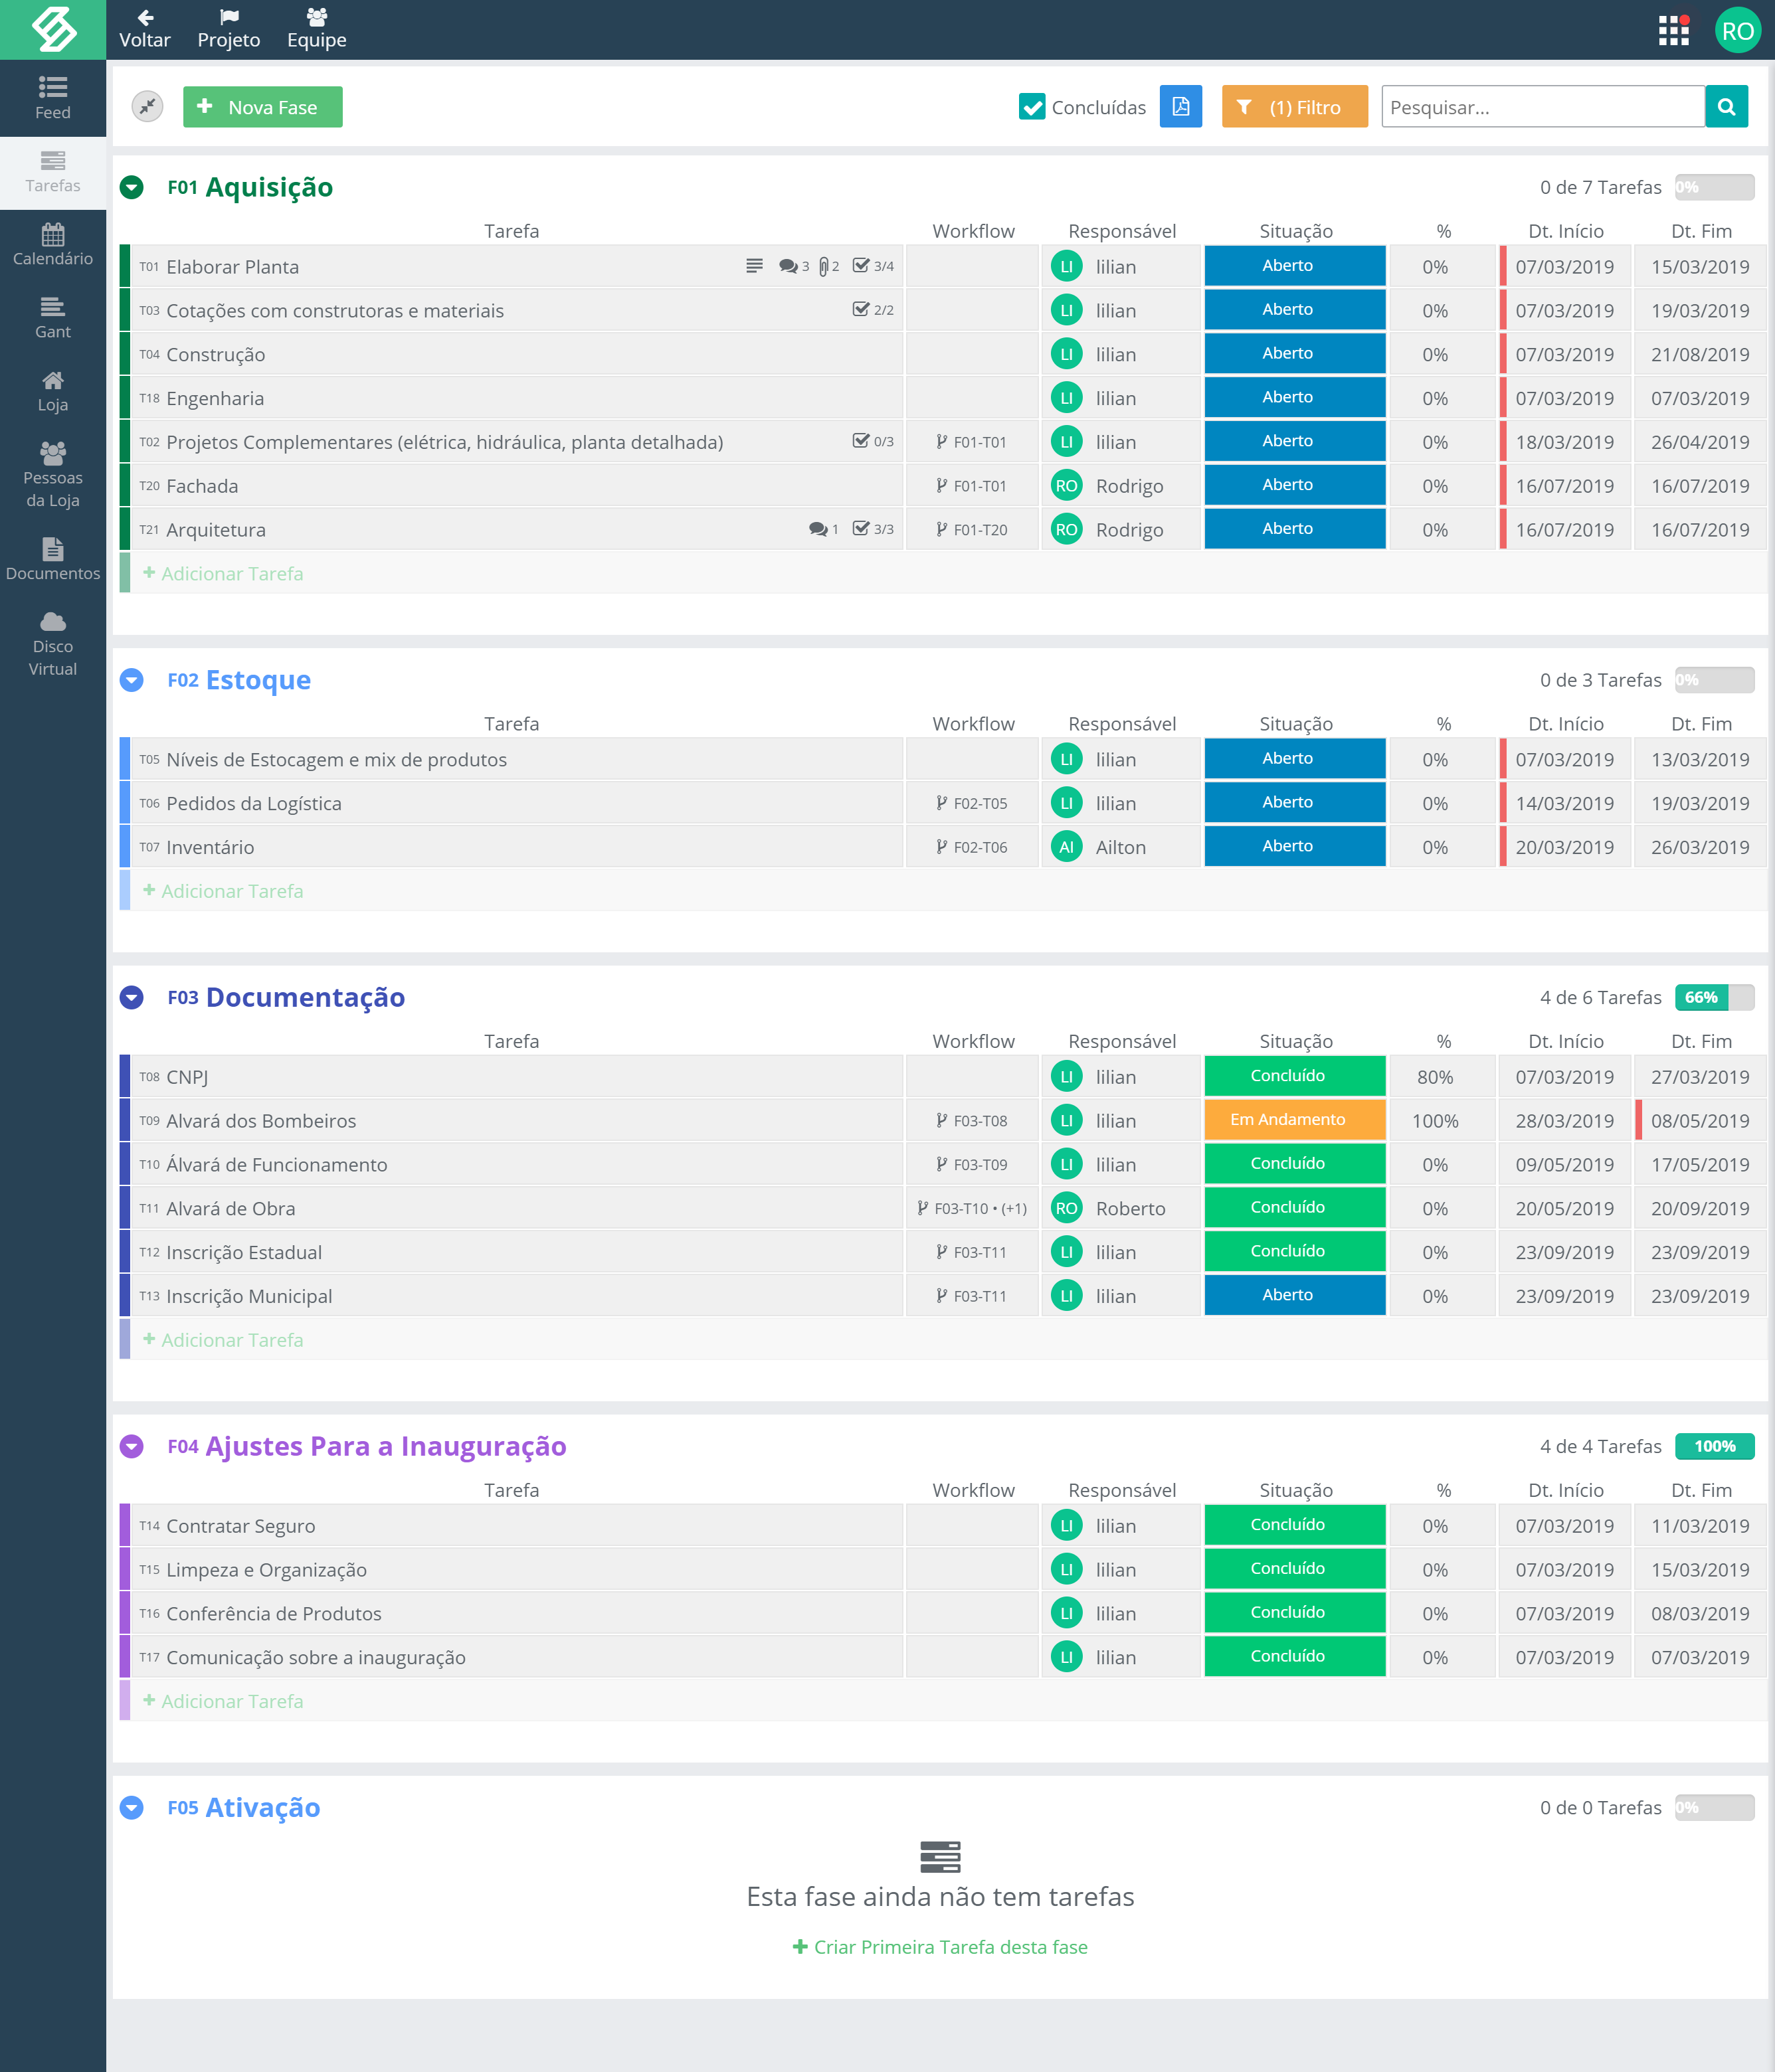1775x2072 pixels.
Task: Click F03-T10 (+1) workflow of Alvará de Obra
Action: 972,1208
